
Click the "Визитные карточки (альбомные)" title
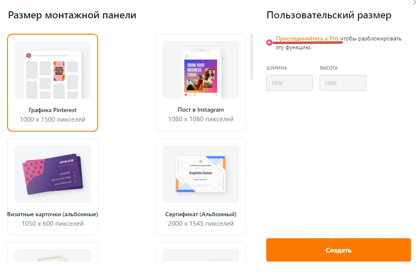tap(53, 214)
